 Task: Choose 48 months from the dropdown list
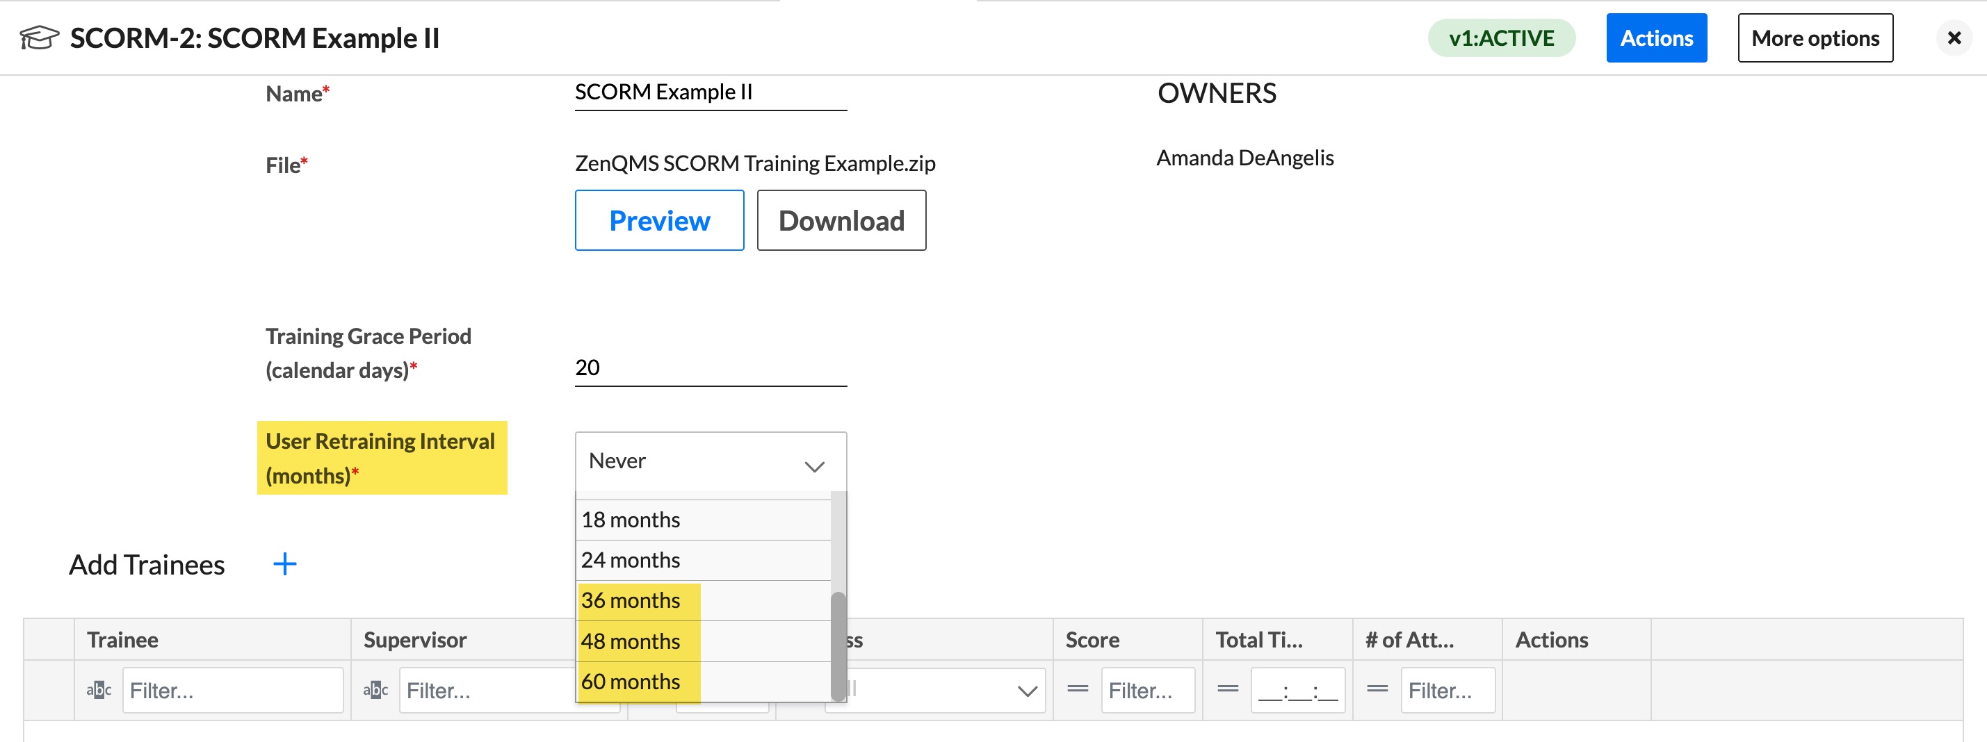click(x=703, y=641)
